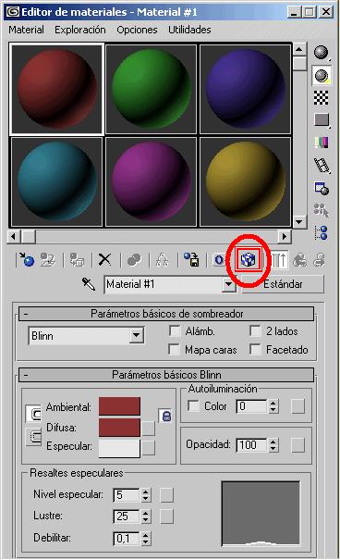This screenshot has width=340, height=560.
Task: Click the Debilitar spinner arrows
Action: (146, 538)
